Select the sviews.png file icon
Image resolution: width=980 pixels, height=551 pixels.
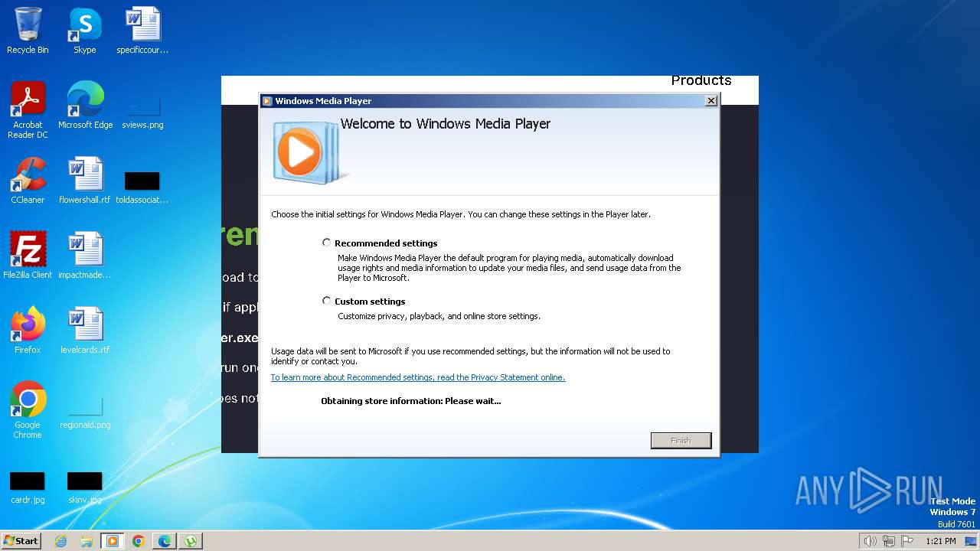[x=142, y=111]
